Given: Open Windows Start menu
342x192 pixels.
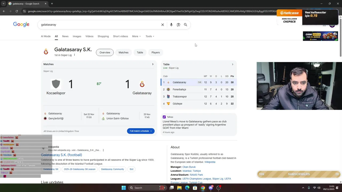Looking at the screenshot, I should 124,188.
